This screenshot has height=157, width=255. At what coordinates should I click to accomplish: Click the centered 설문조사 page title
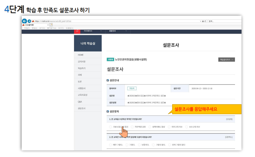coord(171,45)
